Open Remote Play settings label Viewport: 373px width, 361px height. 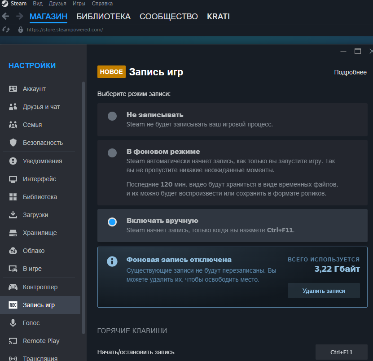(41, 341)
